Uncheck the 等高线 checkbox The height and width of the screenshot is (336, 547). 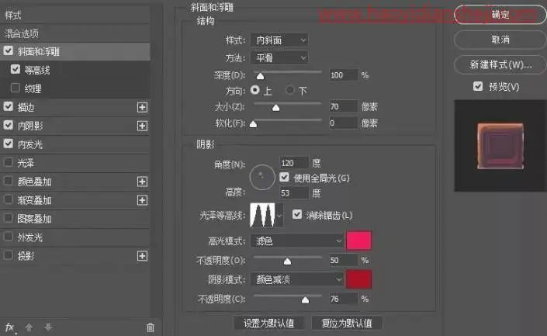(16, 69)
